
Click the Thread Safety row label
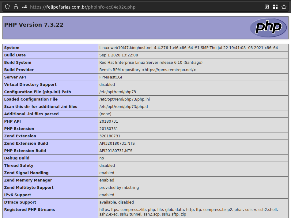[x=19, y=166]
